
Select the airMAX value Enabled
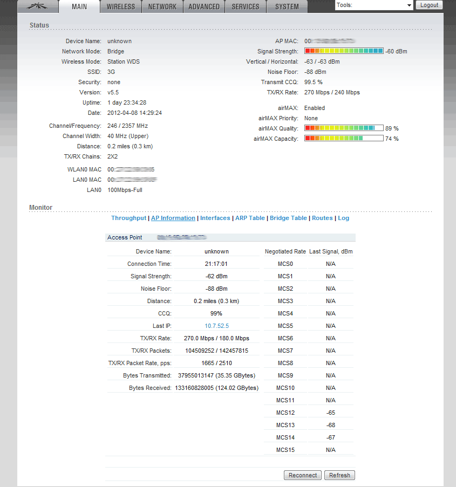click(x=315, y=108)
